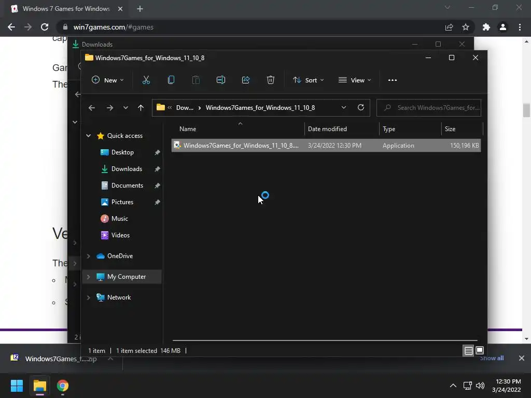
Task: Open Chrome three-dot menu
Action: click(x=520, y=27)
